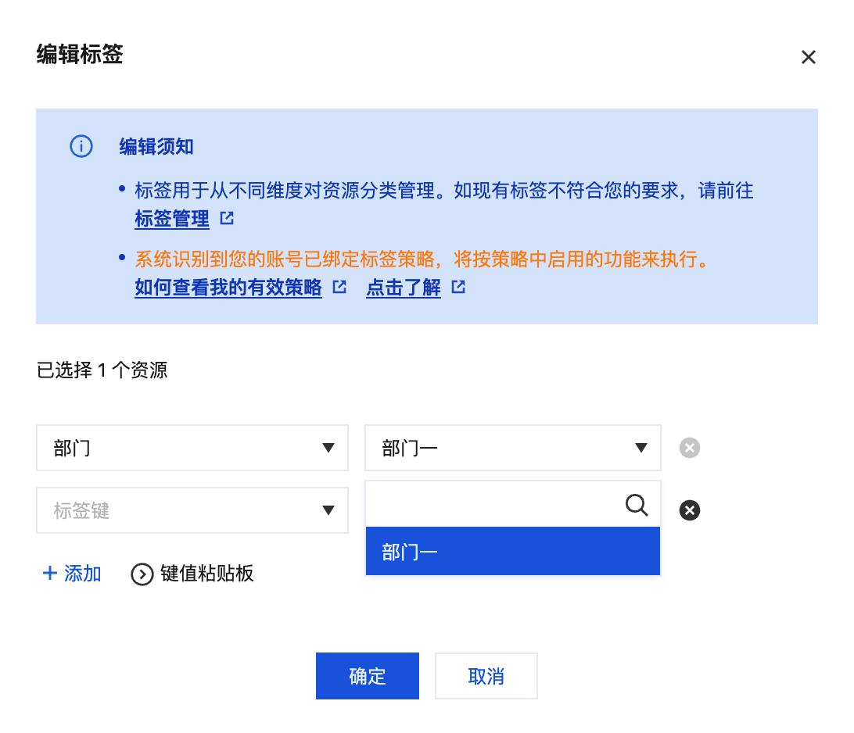Image resolution: width=854 pixels, height=733 pixels.
Task: Expand the 部门 tag key dropdown
Action: (x=192, y=448)
